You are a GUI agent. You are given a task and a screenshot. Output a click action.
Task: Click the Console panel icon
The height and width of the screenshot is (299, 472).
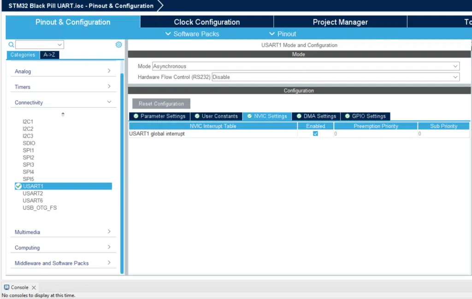click(x=6, y=287)
